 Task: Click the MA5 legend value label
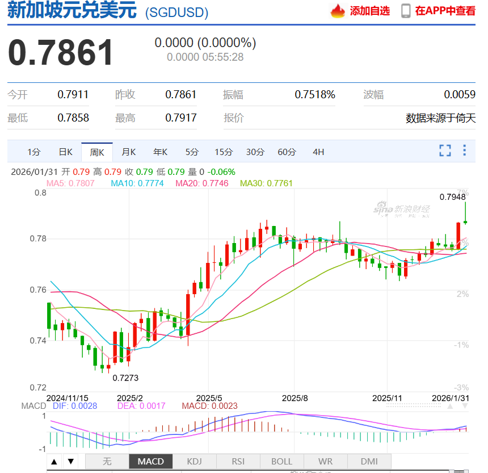click(70, 183)
